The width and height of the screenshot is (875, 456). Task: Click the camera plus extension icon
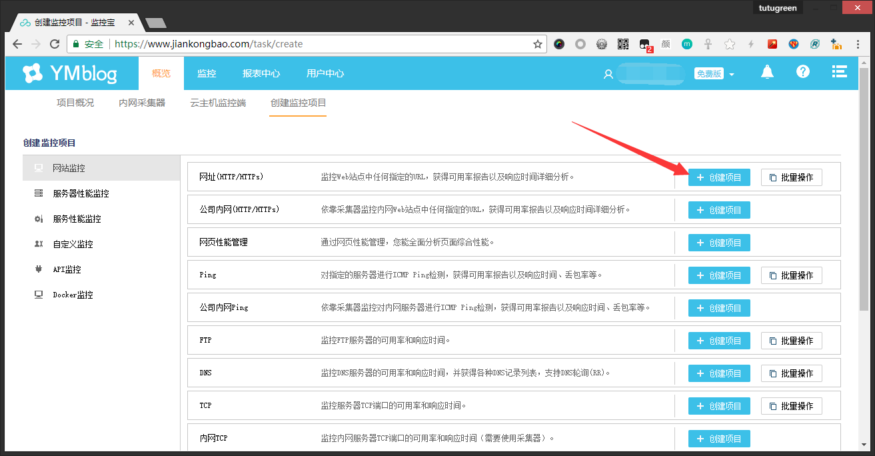(x=836, y=44)
